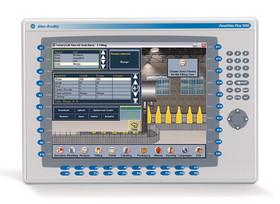Click the F11 function key
The width and height of the screenshot is (280, 204).
coord(65,174)
